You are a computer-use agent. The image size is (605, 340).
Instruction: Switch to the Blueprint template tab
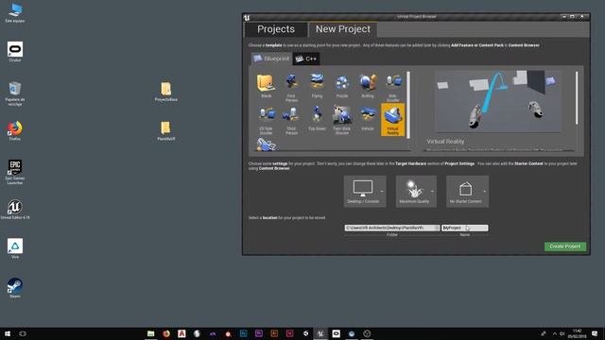(271, 59)
